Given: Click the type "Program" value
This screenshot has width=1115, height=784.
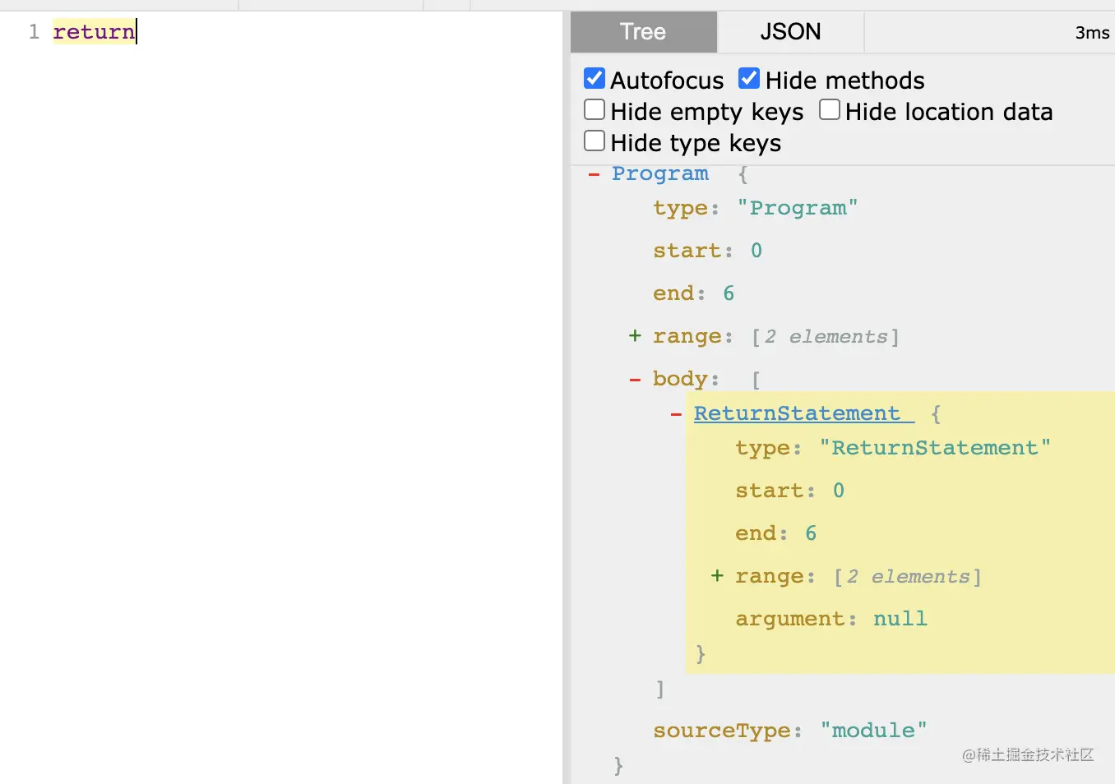Looking at the screenshot, I should coord(797,208).
